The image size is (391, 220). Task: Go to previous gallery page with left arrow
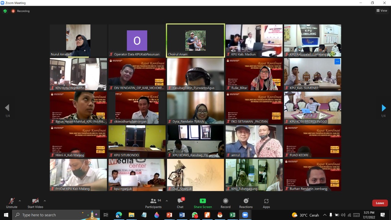tap(7, 108)
